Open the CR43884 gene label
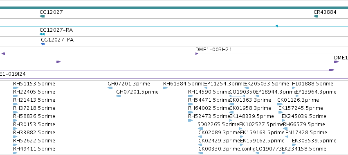 click(x=325, y=12)
